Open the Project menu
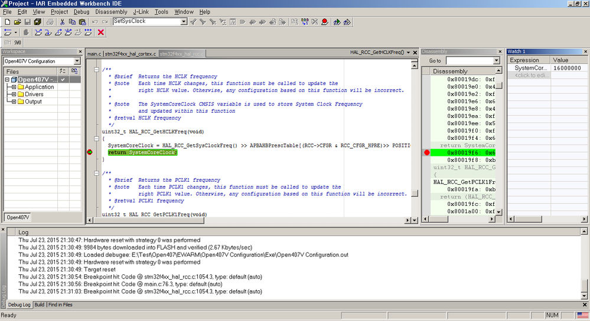The width and height of the screenshot is (590, 321). 60,12
